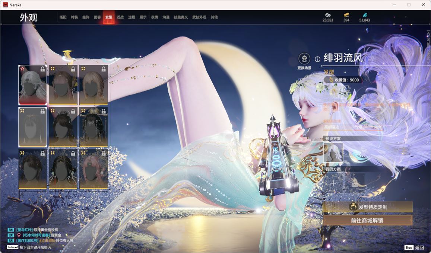Open the 远程 tab
The image size is (431, 253).
tap(131, 17)
